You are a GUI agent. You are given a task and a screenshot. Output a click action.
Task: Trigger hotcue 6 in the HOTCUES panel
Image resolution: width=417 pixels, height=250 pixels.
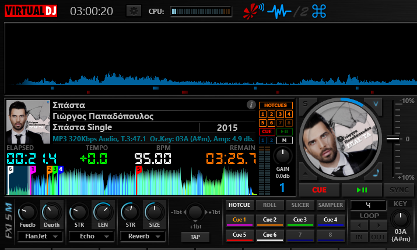click(x=271, y=123)
